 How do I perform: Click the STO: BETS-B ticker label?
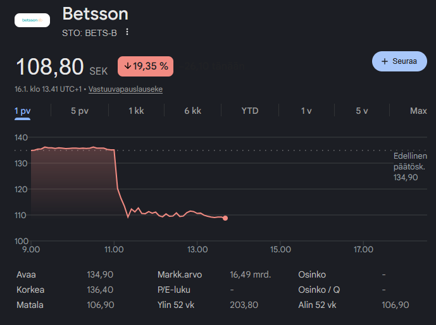pyautogui.click(x=90, y=32)
